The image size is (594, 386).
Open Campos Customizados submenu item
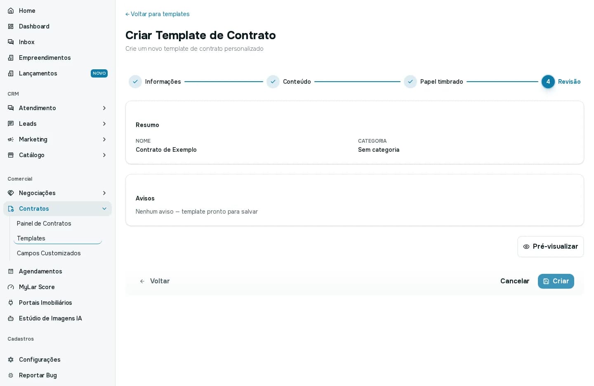pos(58,253)
